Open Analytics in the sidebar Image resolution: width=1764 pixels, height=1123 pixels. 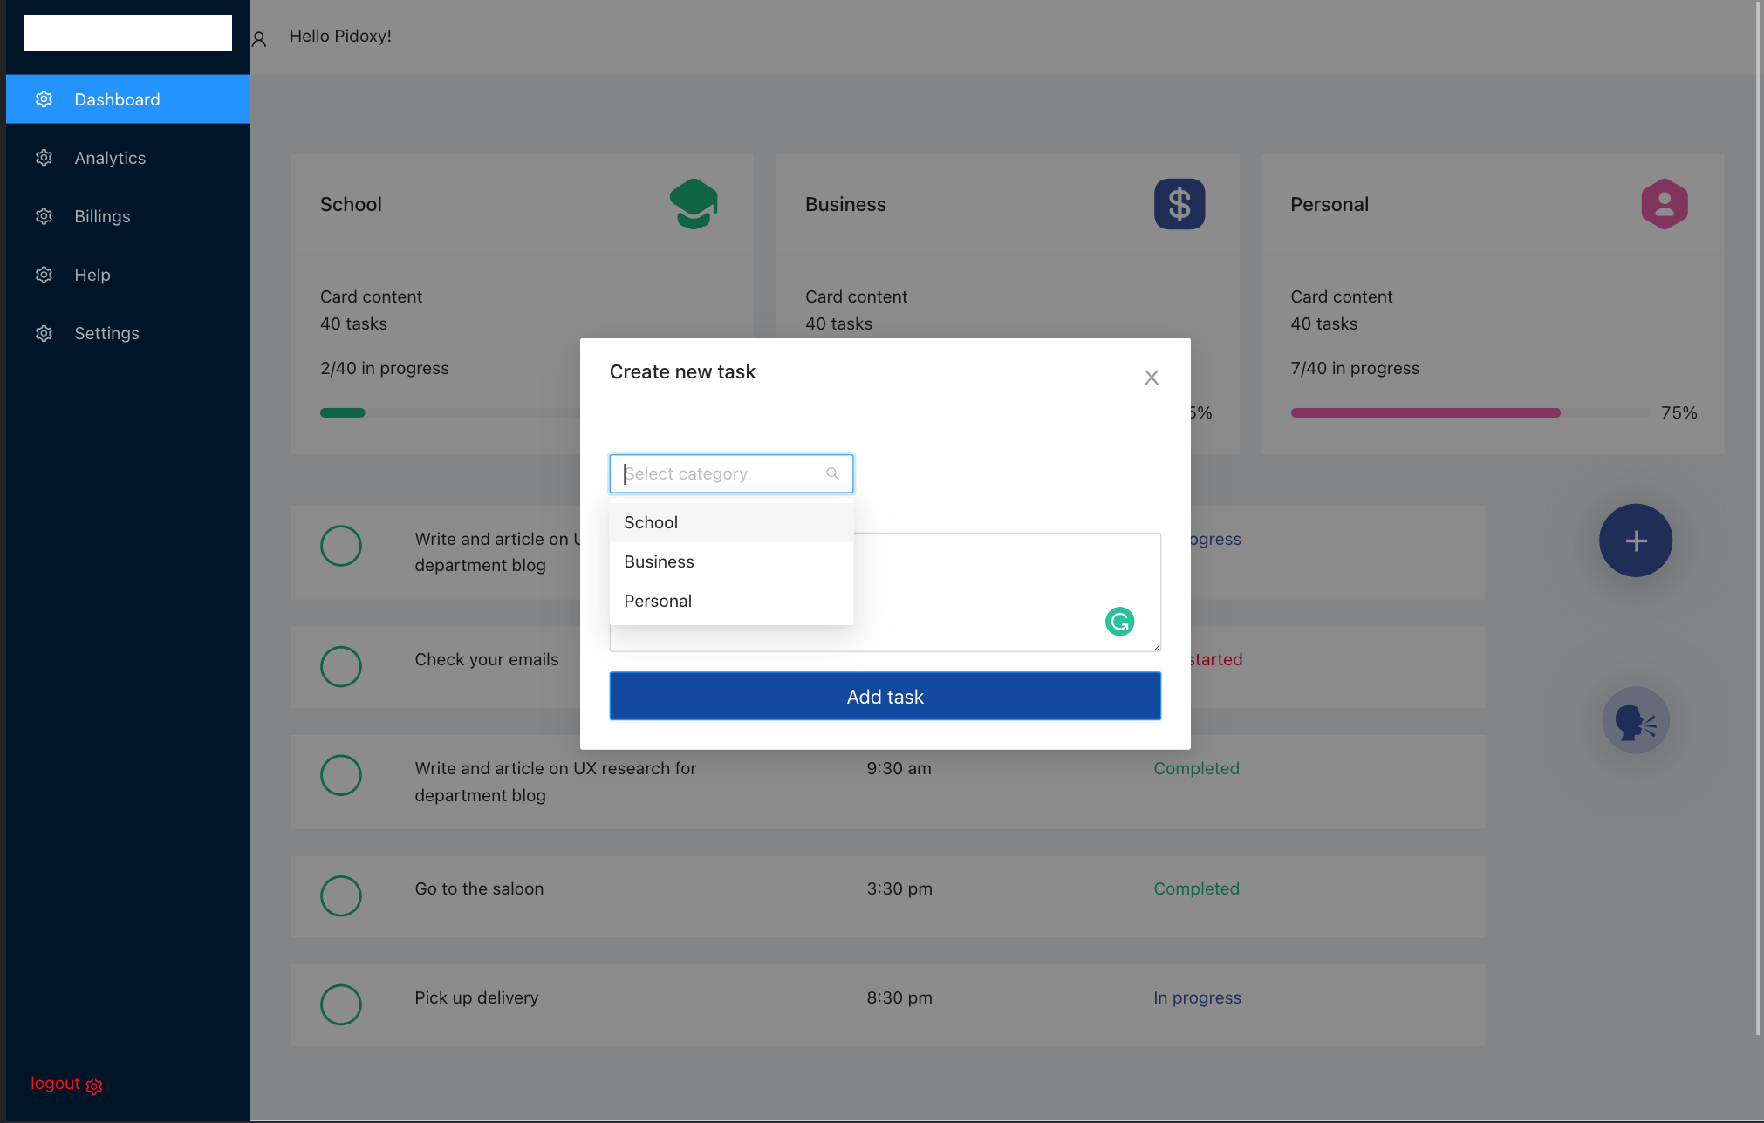pyautogui.click(x=110, y=158)
